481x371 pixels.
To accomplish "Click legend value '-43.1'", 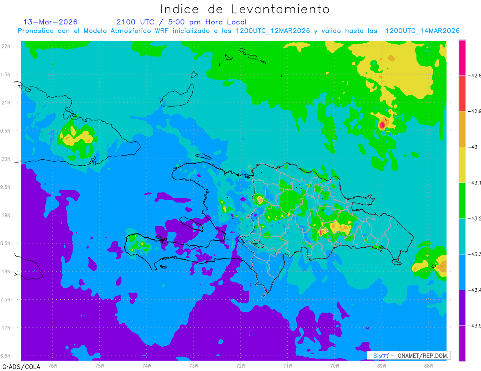I will [x=475, y=182].
